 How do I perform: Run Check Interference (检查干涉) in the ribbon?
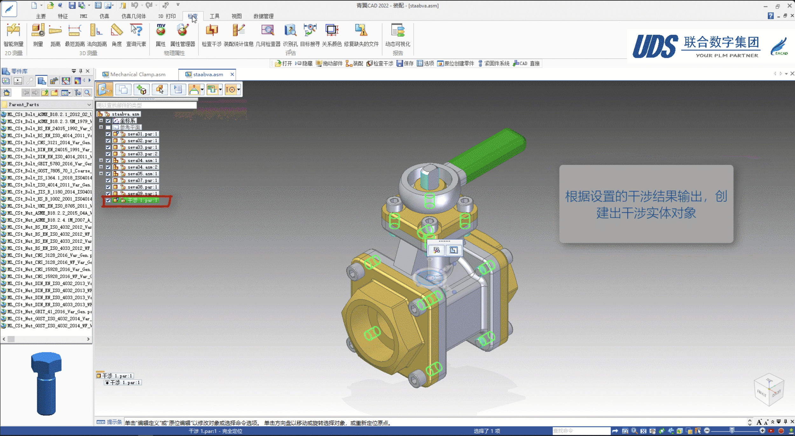coord(211,35)
